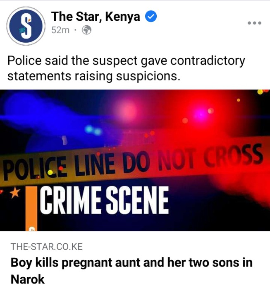270x293 pixels.
Task: Click the 52m post timestamp
Action: click(x=60, y=30)
